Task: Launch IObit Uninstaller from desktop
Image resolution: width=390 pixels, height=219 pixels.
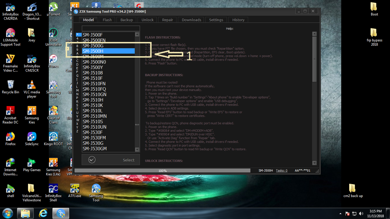Action: 53,37
